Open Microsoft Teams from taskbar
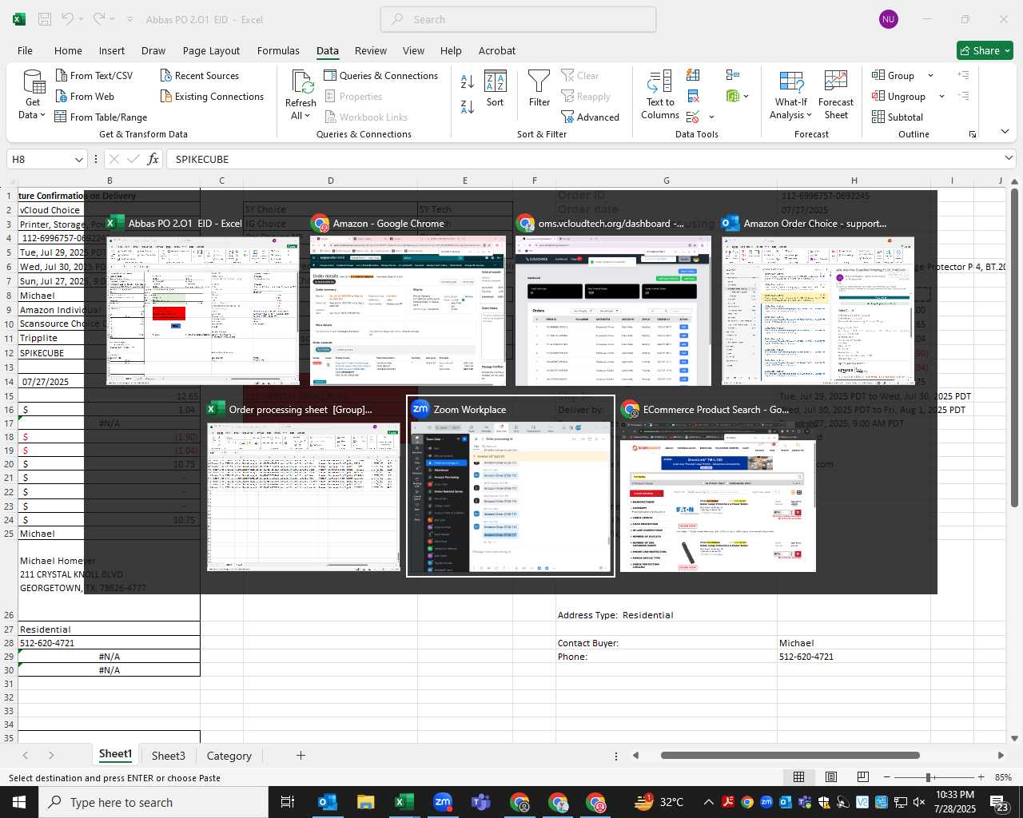The height and width of the screenshot is (818, 1023). click(481, 802)
